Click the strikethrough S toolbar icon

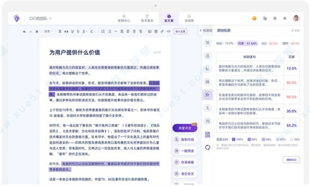tap(78, 31)
